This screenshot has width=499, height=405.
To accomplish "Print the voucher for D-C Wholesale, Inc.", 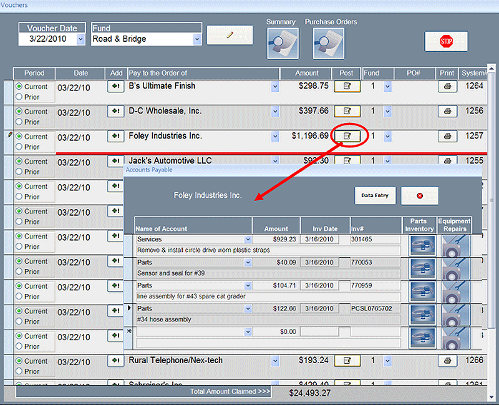I will (x=447, y=111).
